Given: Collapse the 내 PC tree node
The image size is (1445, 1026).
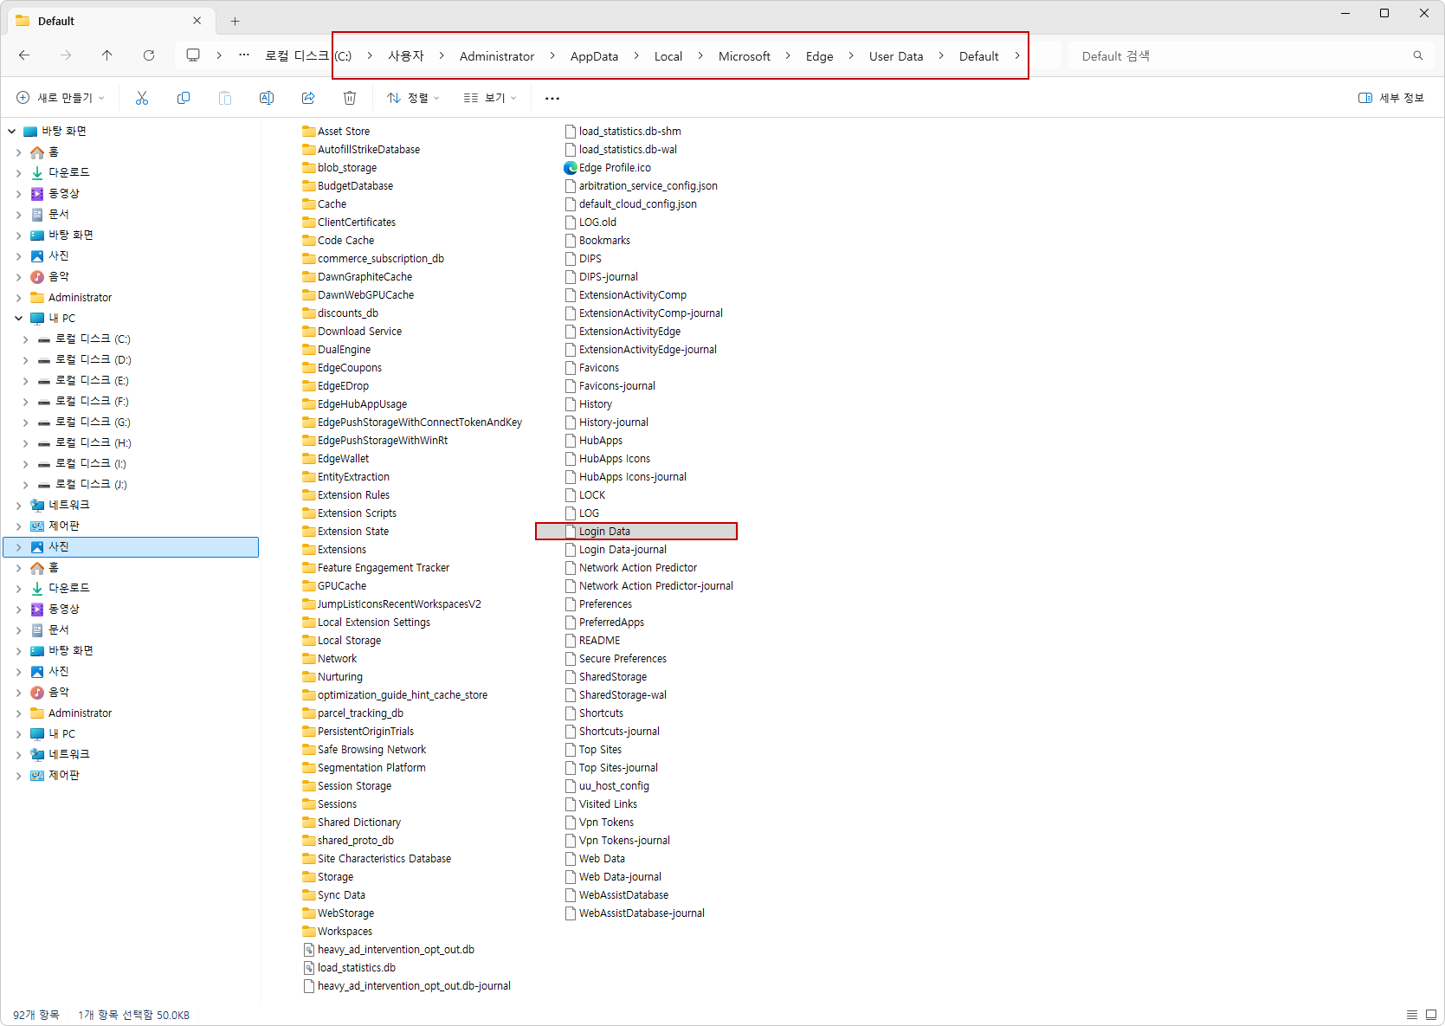Looking at the screenshot, I should click(18, 318).
